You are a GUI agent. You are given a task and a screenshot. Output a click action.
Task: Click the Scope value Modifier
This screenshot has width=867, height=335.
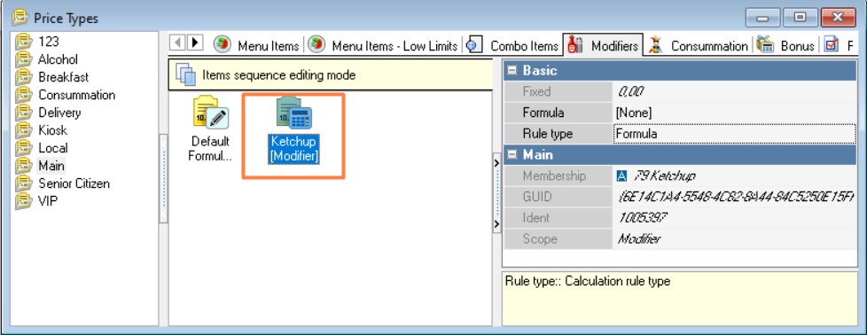coord(735,238)
